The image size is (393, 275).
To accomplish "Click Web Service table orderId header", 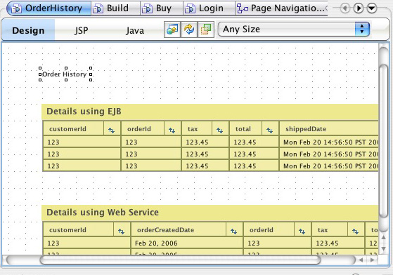I will tap(262, 230).
